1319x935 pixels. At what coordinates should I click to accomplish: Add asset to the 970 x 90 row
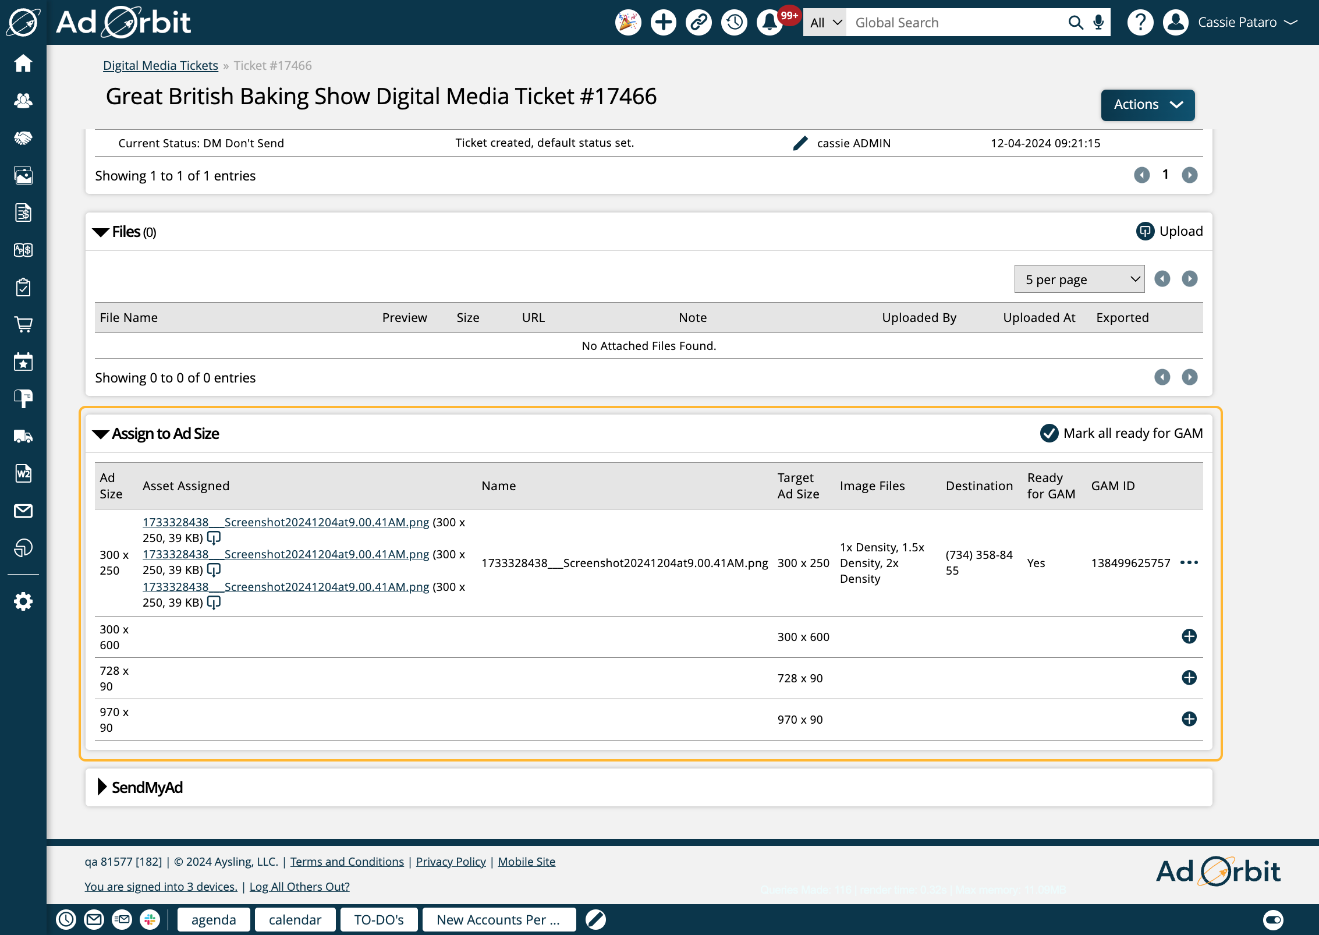[x=1189, y=719]
